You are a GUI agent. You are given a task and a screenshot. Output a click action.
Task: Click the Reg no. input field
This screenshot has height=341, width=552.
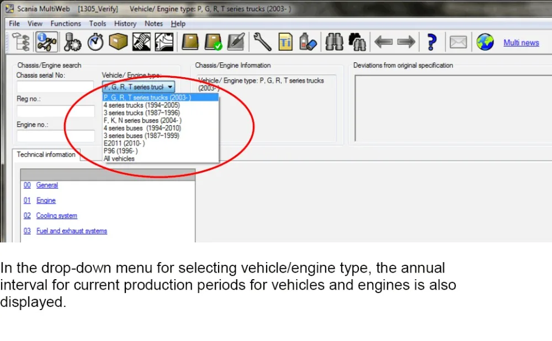click(x=55, y=111)
